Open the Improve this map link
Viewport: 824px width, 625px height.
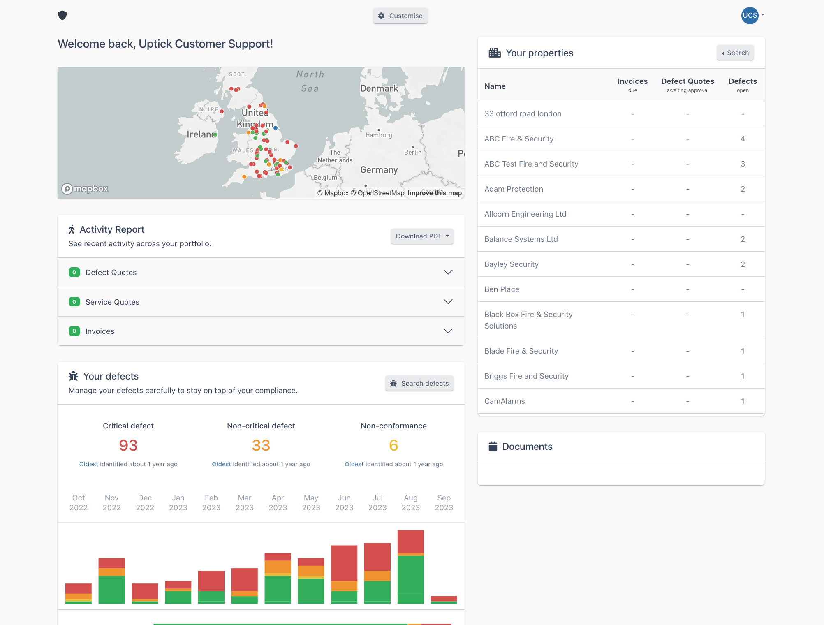[435, 193]
